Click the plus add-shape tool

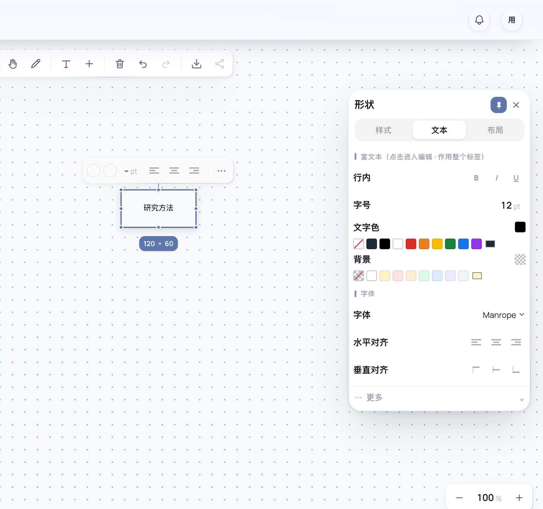(x=89, y=64)
